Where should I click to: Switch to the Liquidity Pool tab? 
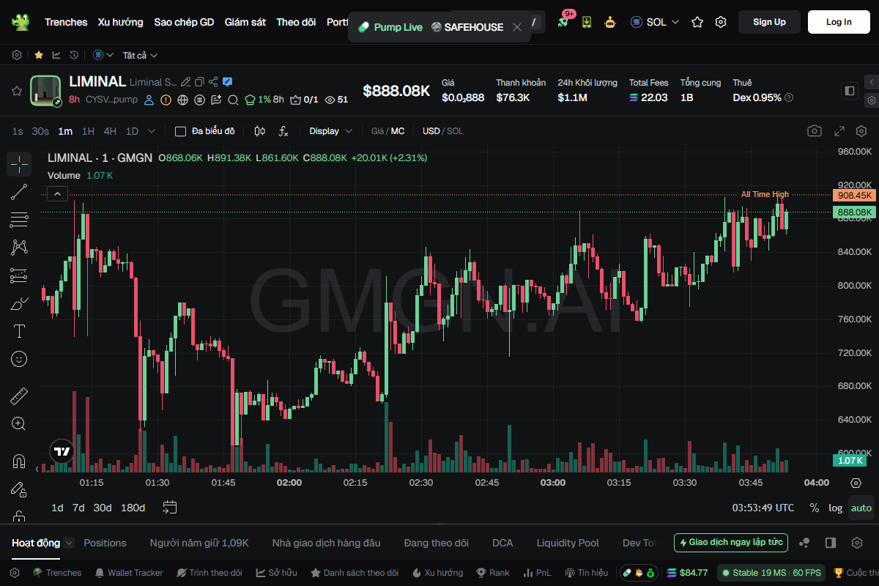pyautogui.click(x=568, y=543)
